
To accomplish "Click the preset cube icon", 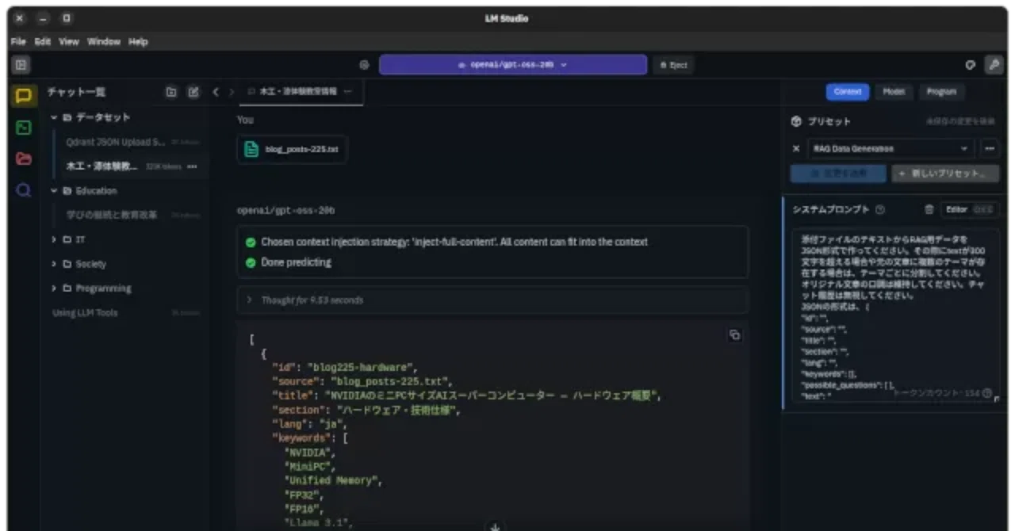I will (x=797, y=121).
